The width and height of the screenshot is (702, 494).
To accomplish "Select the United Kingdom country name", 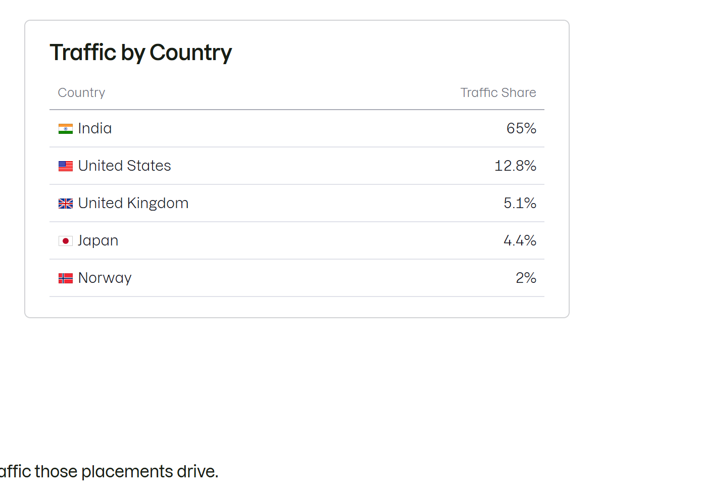I will coord(133,203).
